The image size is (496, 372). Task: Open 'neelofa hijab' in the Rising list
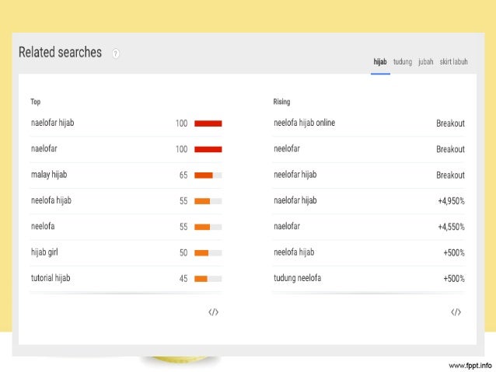(294, 252)
